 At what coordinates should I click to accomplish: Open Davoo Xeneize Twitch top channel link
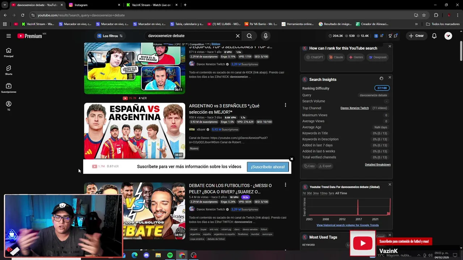tap(354, 108)
